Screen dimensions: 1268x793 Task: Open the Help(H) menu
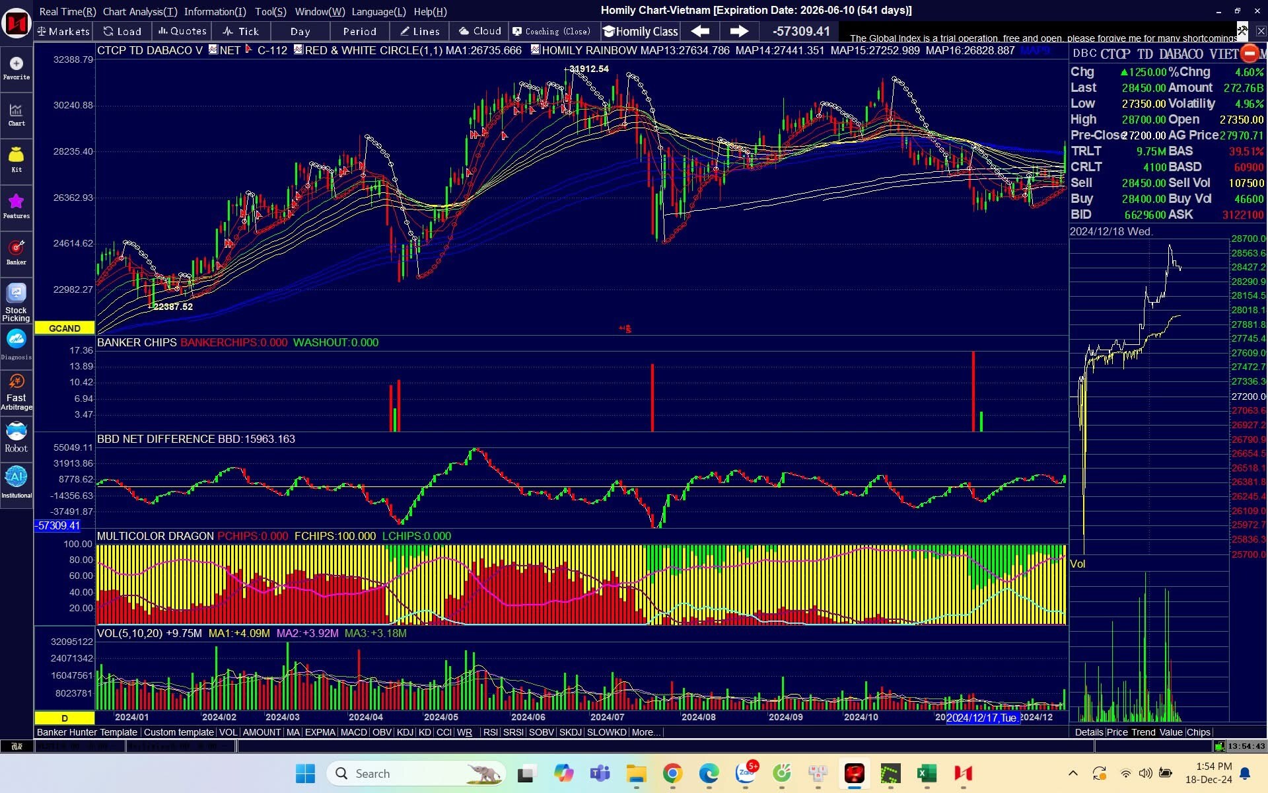pyautogui.click(x=430, y=11)
